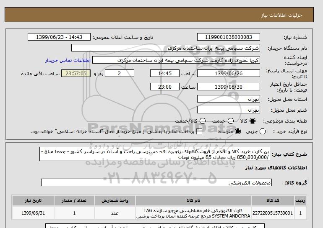Viewport: 323px width, 228px height.
Task: Click the row number cell 1
Action: pyautogui.click(x=300, y=213)
